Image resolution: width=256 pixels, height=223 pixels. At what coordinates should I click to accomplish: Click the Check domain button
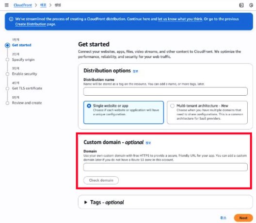pos(101,180)
